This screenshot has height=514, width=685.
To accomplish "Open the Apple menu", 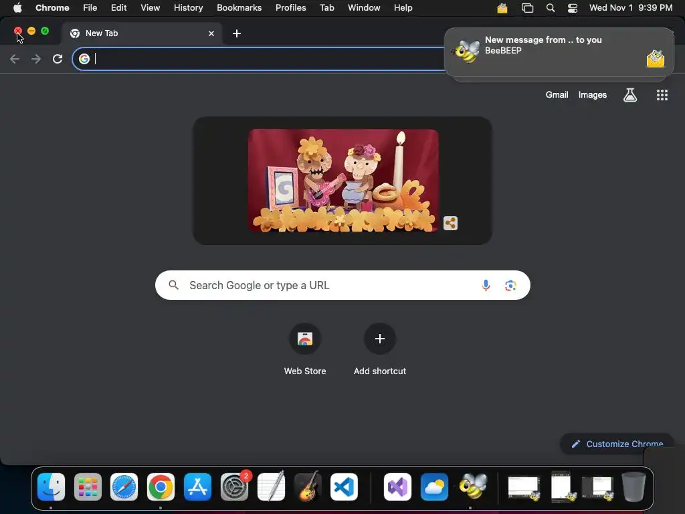I will pos(17,7).
